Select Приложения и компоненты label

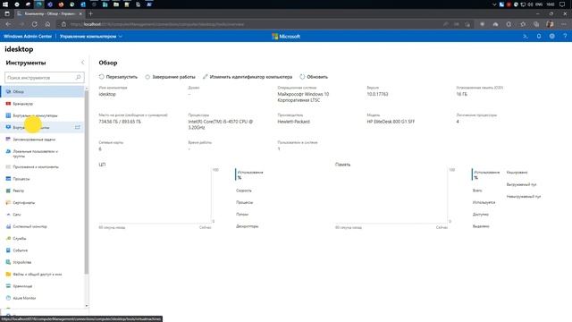coord(36,166)
